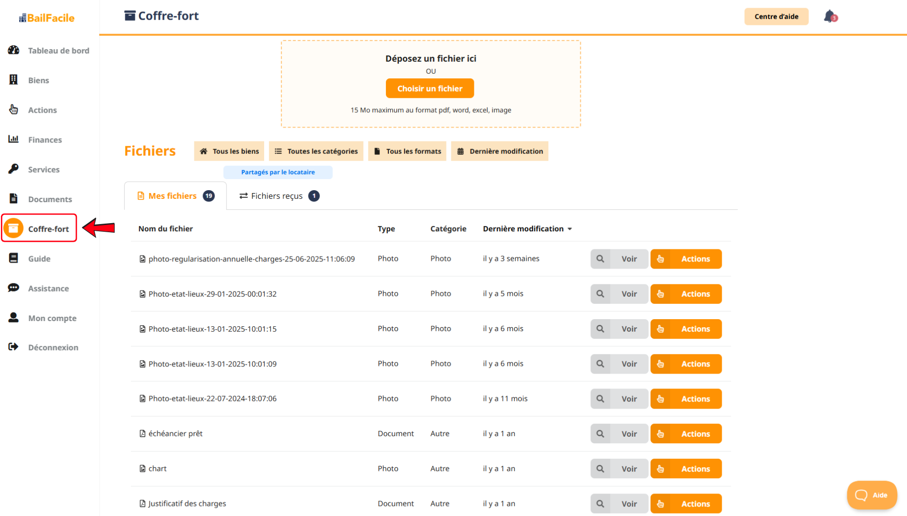
Task: Switch to Mes fichiers tab
Action: tap(175, 196)
